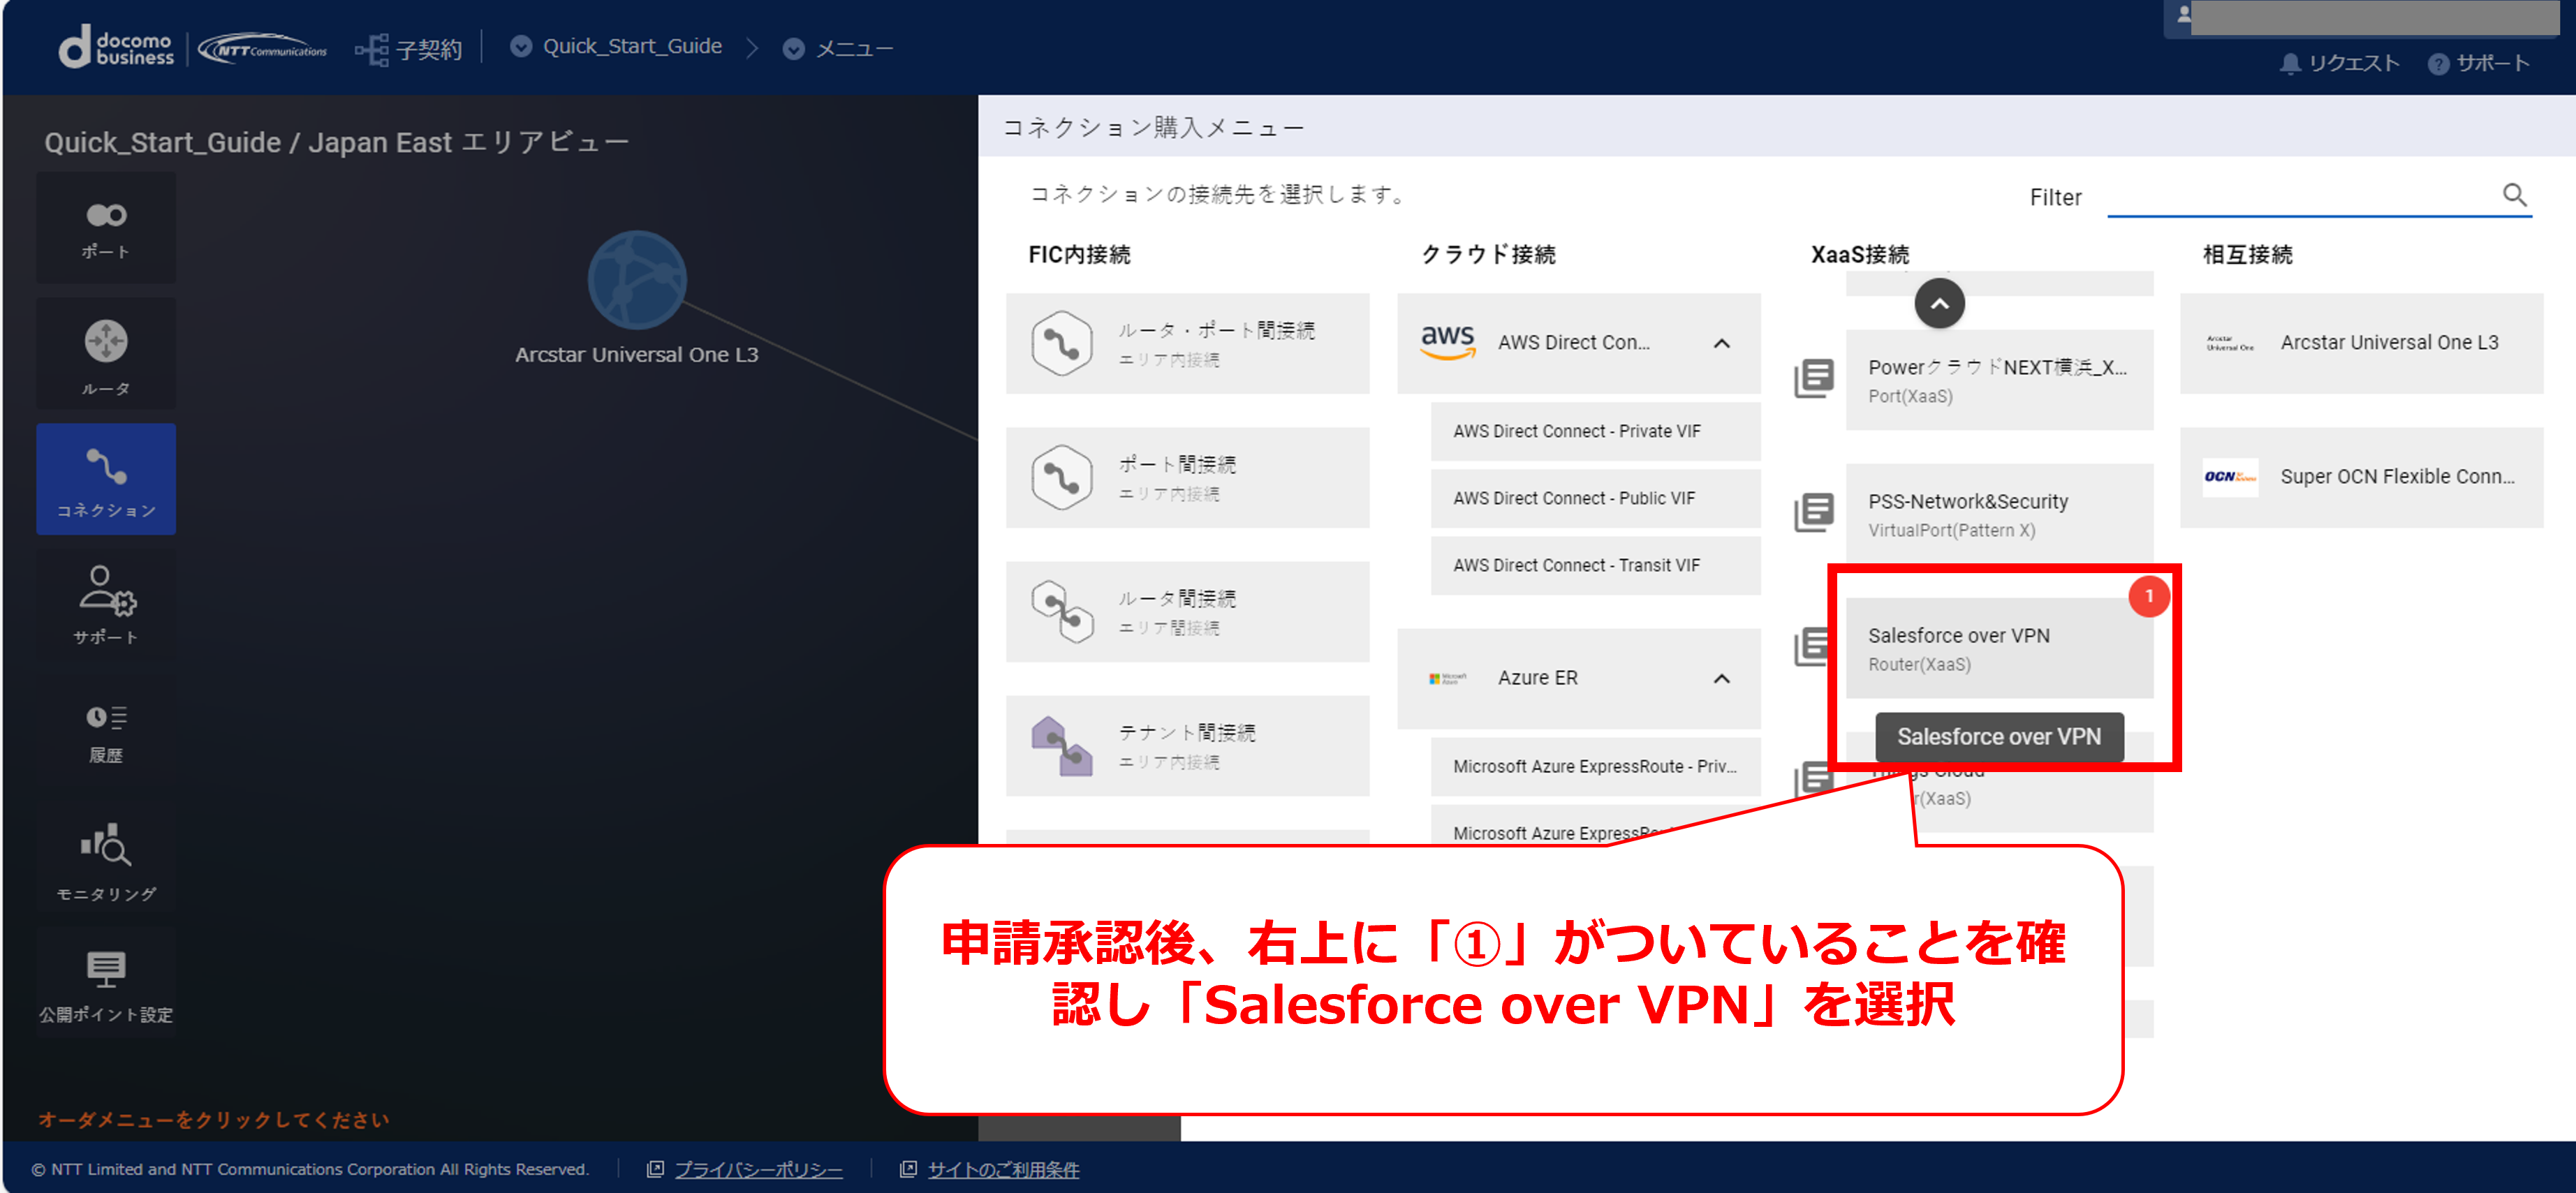Image resolution: width=2576 pixels, height=1193 pixels.
Task: Open the Quick_Start_Guide breadcrumb dropdown
Action: click(x=520, y=46)
